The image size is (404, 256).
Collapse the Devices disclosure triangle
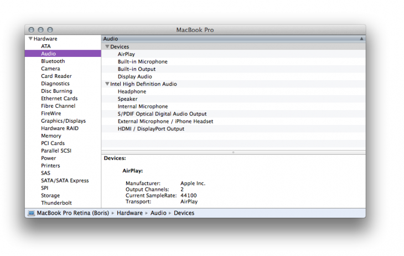[107, 46]
